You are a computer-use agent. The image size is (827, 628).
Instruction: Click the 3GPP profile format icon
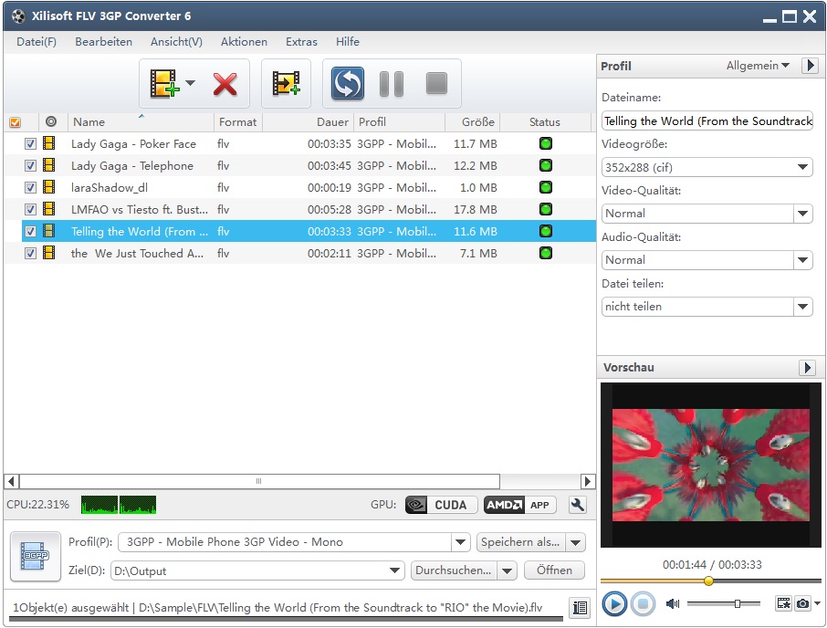click(36, 556)
